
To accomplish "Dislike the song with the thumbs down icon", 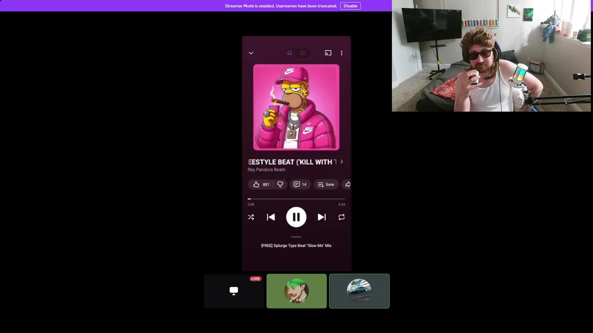I will pos(280,185).
